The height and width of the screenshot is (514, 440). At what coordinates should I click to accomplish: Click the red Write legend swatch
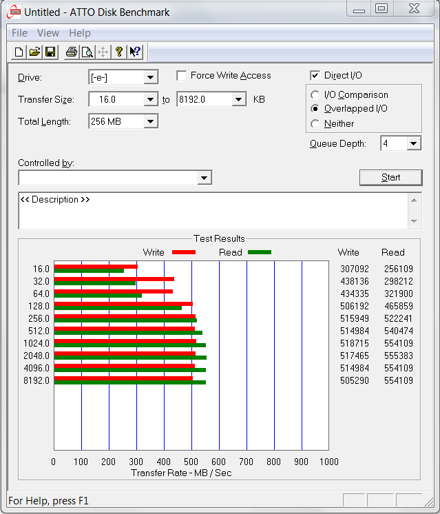[184, 252]
